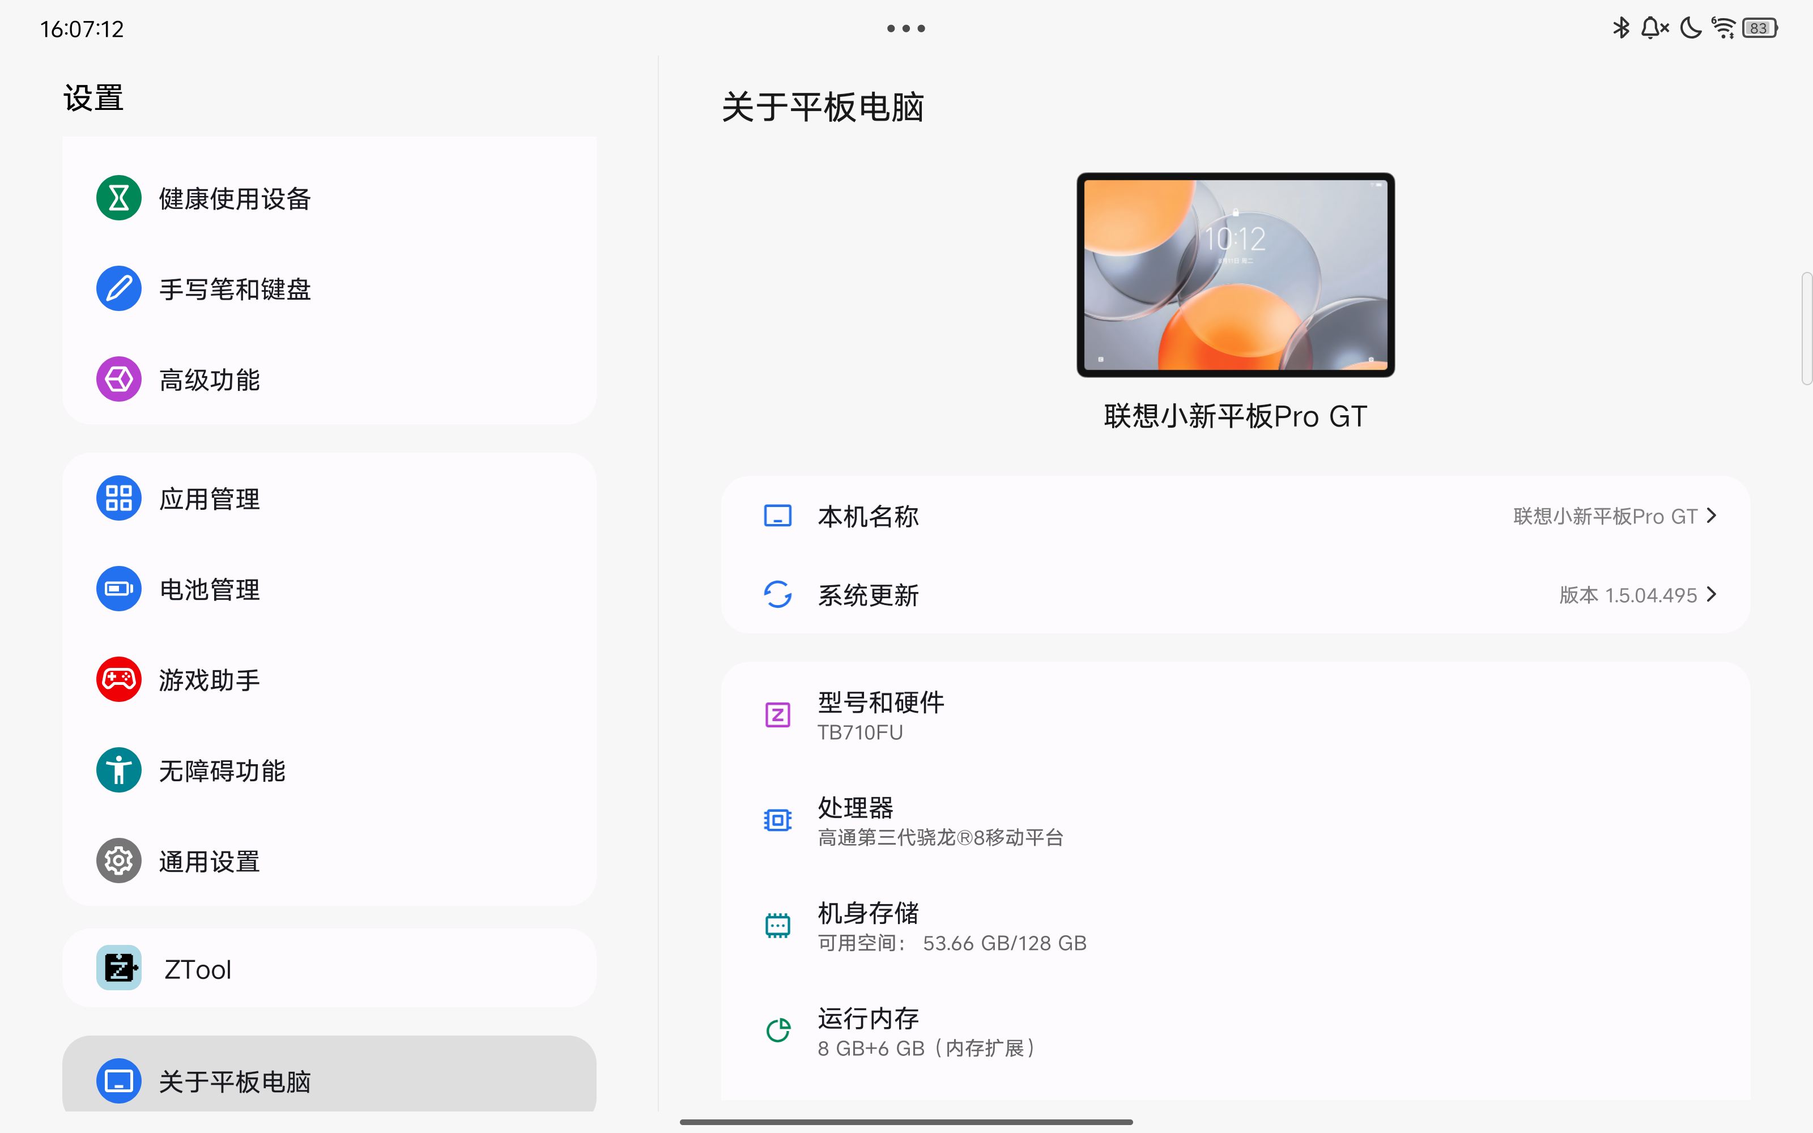The width and height of the screenshot is (1813, 1133).
Task: Tap the battery 83 indicator
Action: (x=1760, y=28)
